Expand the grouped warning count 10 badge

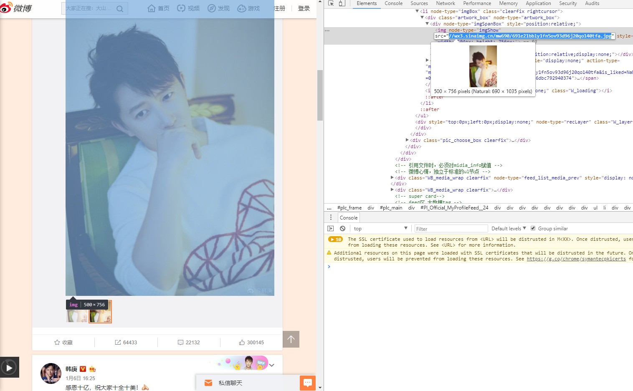pos(335,240)
